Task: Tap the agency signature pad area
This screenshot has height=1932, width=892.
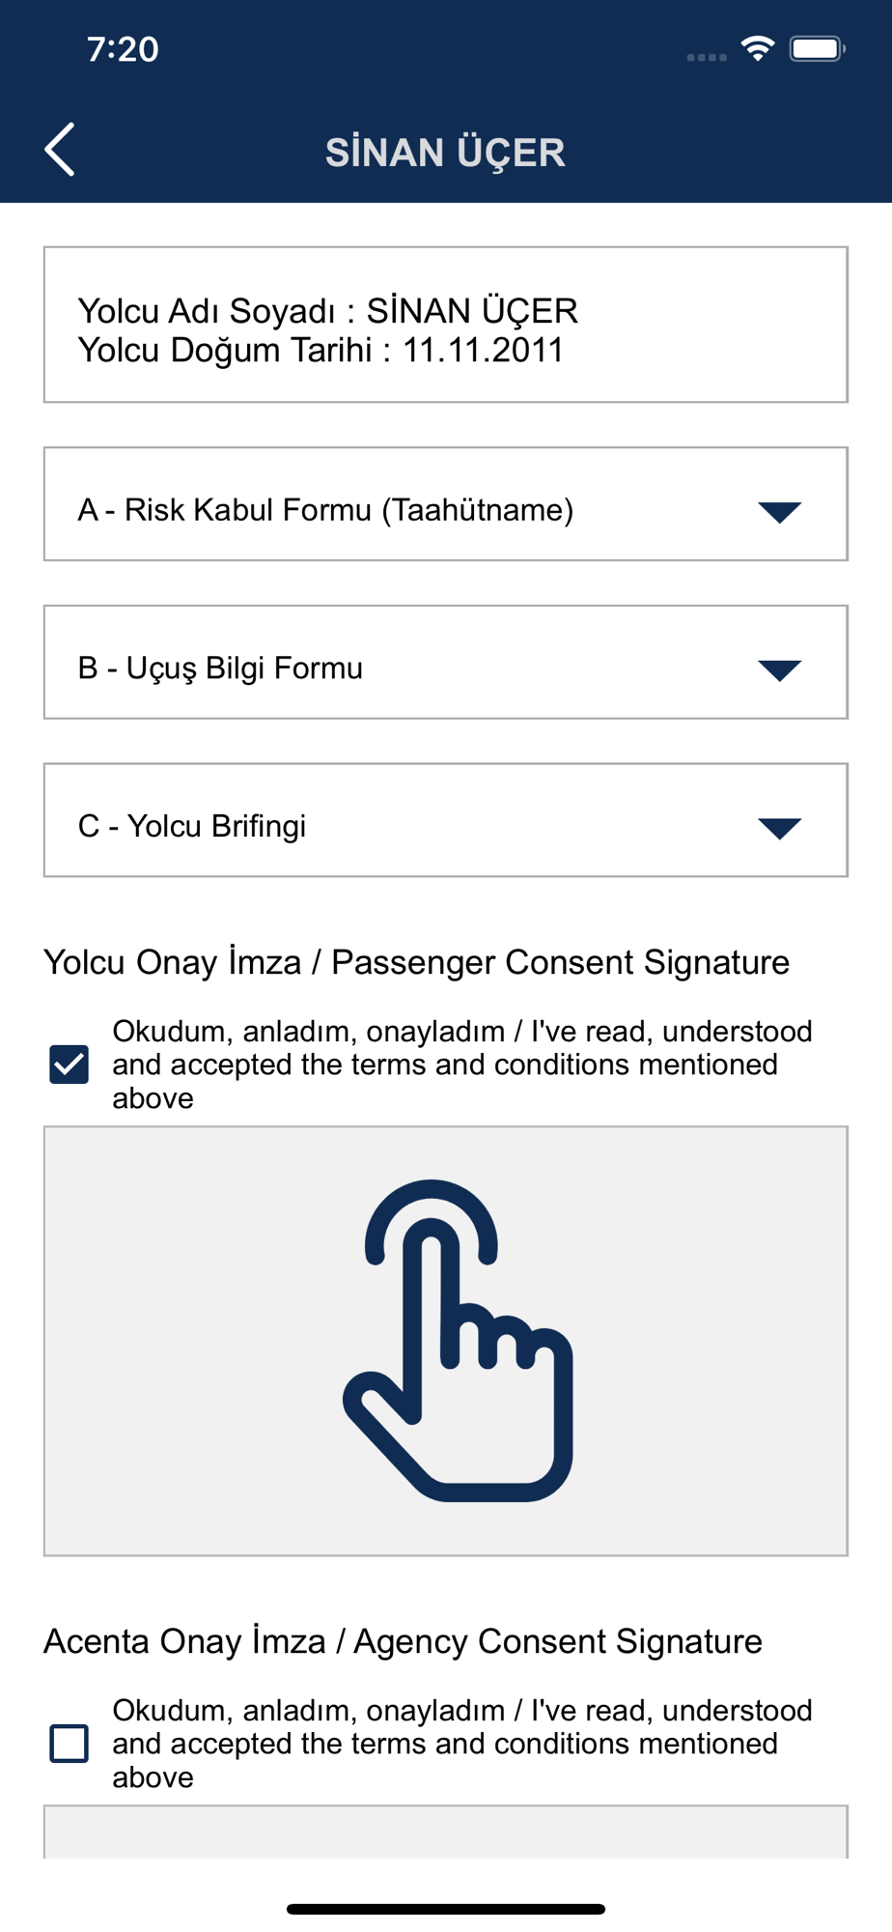Action: click(x=446, y=1832)
